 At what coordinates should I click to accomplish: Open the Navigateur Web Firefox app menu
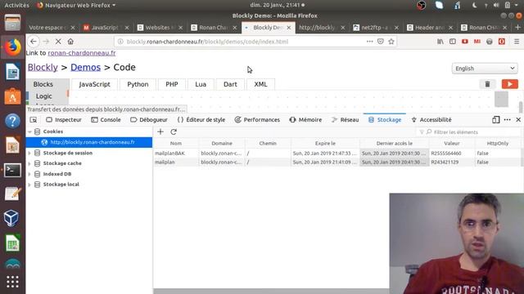76,5
